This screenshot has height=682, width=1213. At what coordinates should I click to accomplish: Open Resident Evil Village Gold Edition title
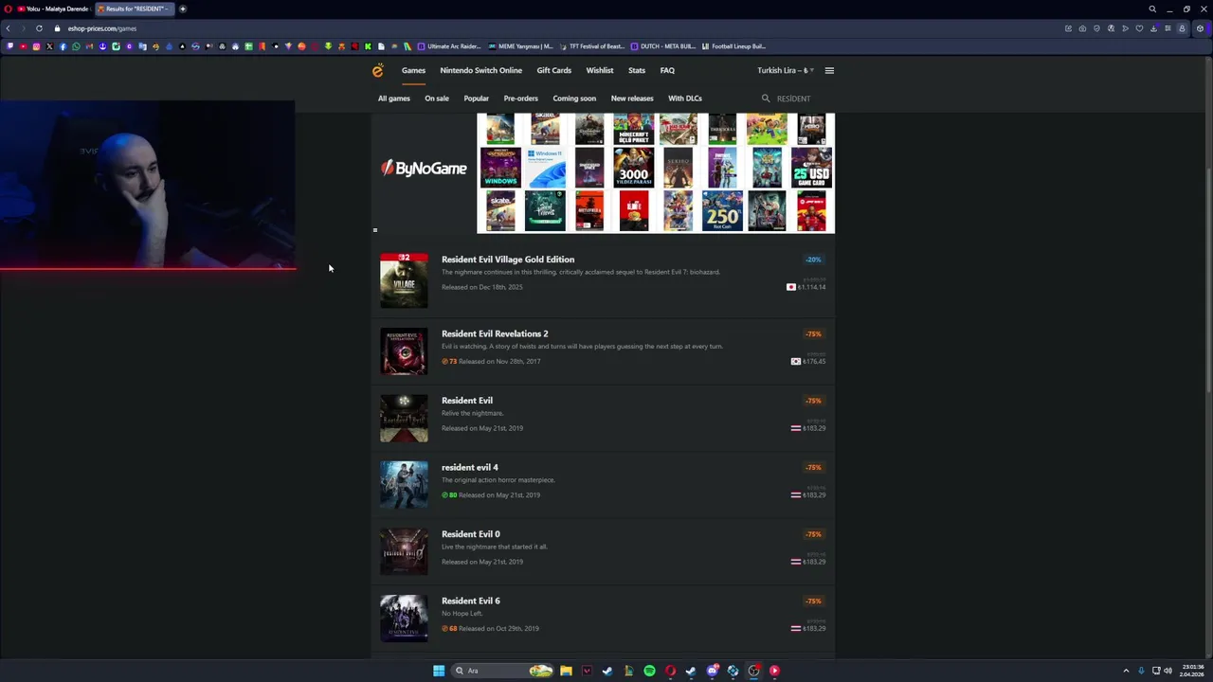[x=508, y=260]
